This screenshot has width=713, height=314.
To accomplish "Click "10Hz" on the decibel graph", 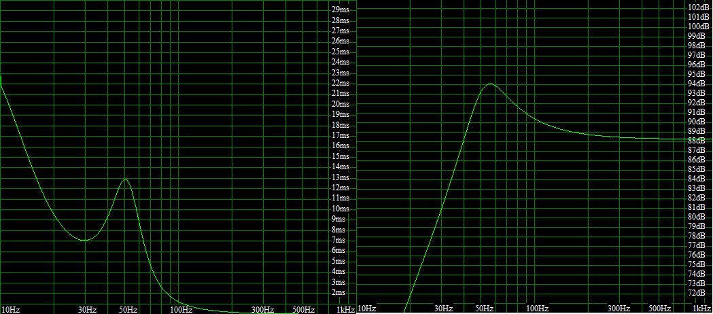I will point(366,309).
